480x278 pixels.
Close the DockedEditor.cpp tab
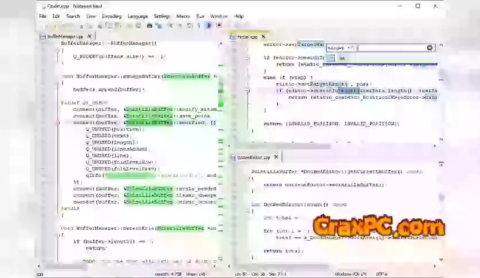(276, 157)
